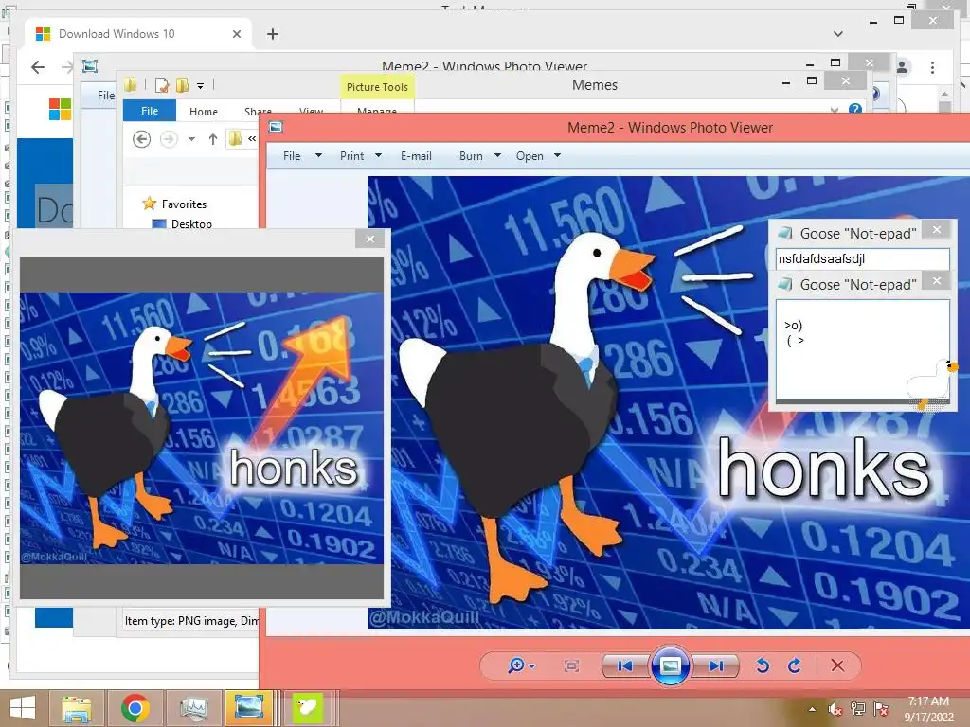Click the rear Photo Viewer title bar icon
970x727 pixels.
[90, 66]
